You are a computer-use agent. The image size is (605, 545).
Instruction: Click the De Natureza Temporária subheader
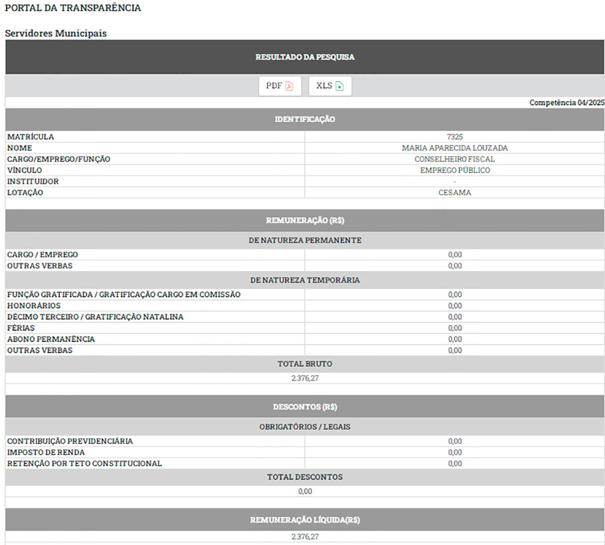(305, 280)
